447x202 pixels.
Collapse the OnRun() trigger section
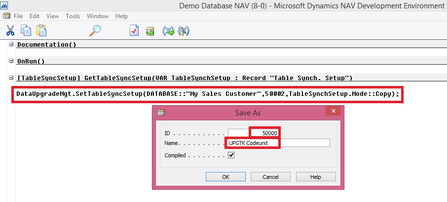point(11,61)
